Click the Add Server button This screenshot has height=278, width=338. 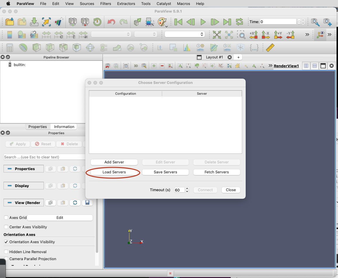pos(114,162)
